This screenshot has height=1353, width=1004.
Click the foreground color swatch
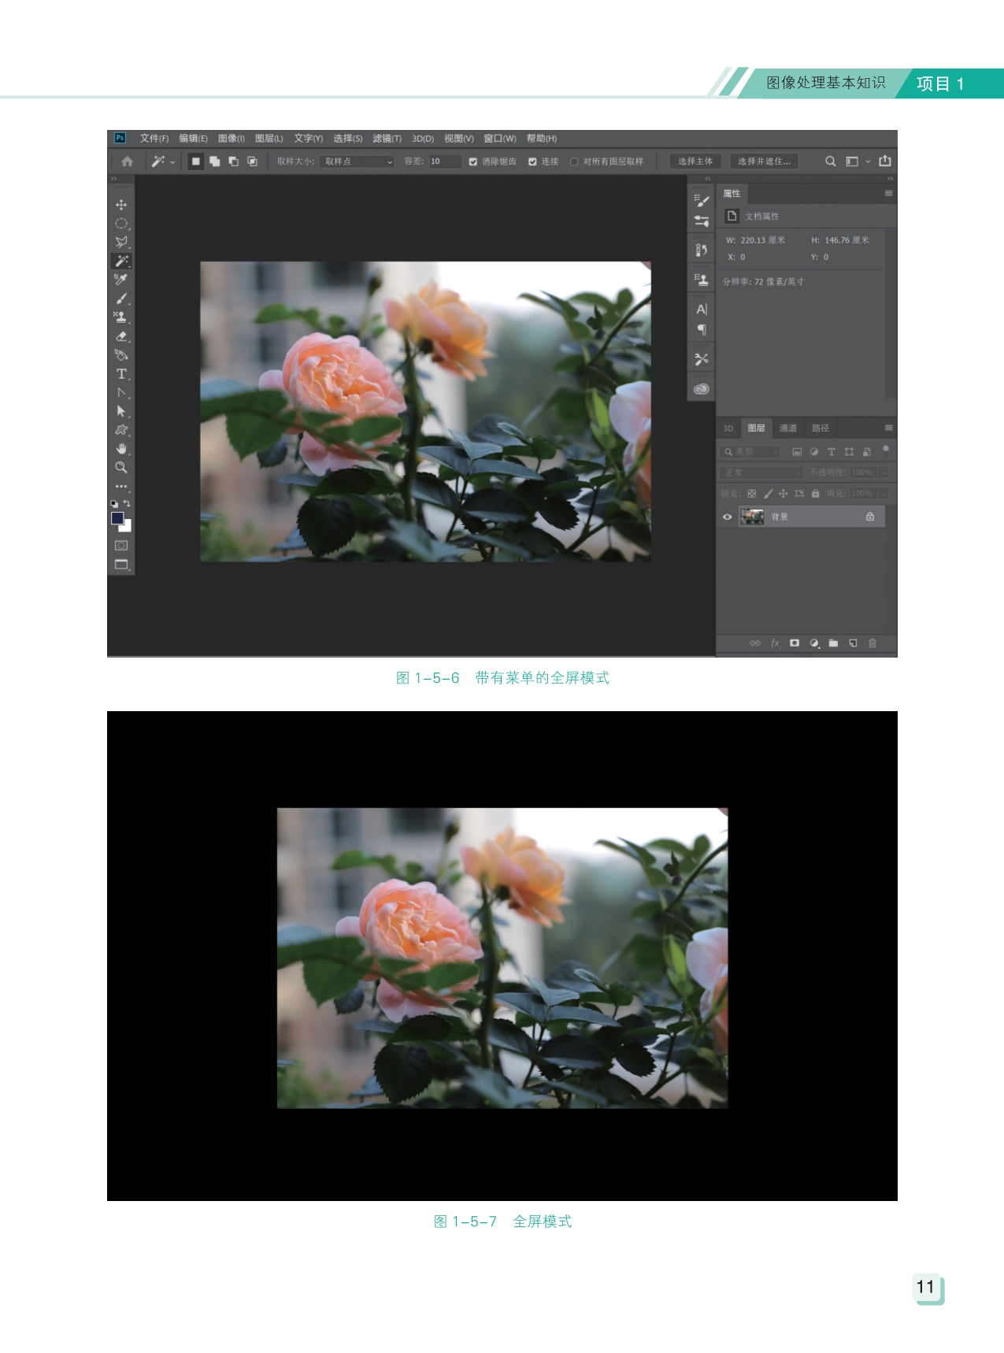coord(117,518)
